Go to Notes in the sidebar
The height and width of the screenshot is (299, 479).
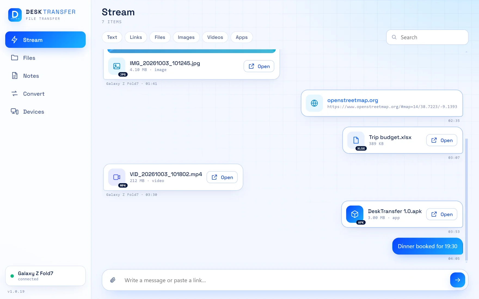point(45,76)
